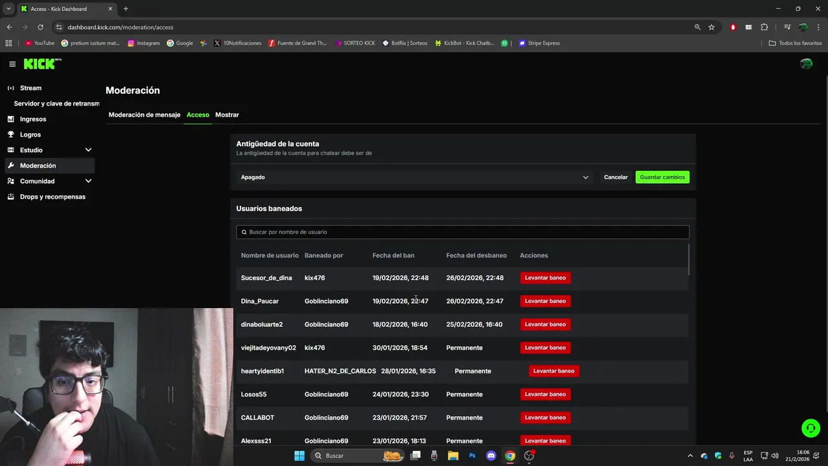Open Ingresos in the sidebar
828x466 pixels.
49,119
